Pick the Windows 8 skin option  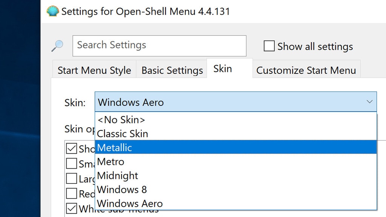pos(121,189)
